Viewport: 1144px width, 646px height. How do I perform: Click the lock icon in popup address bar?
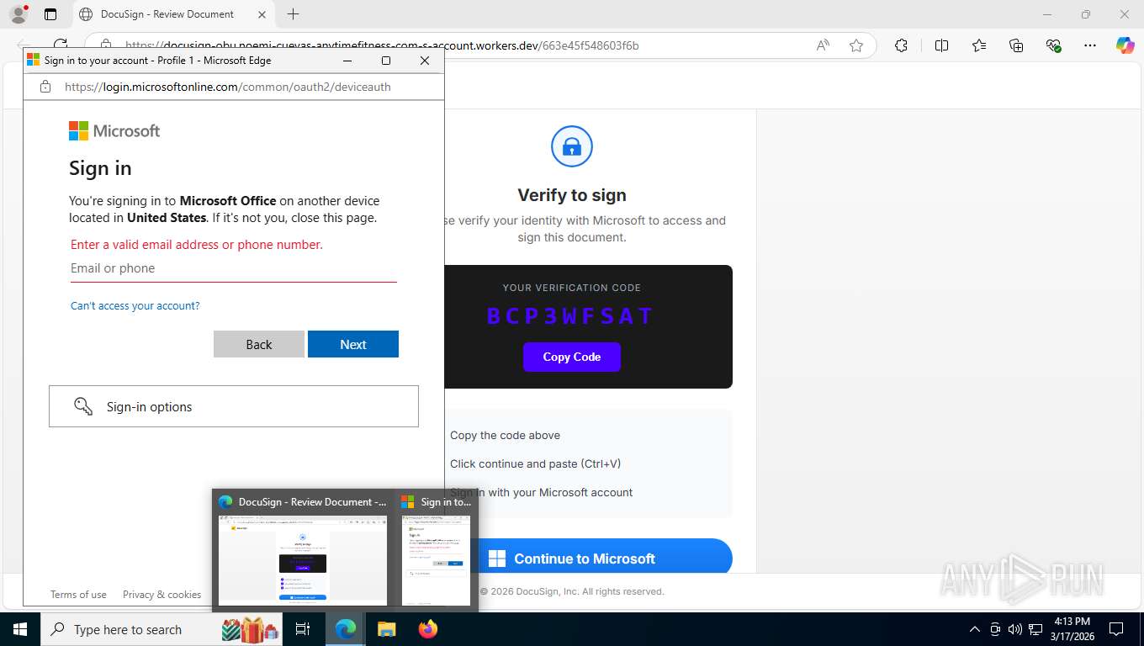click(x=45, y=87)
